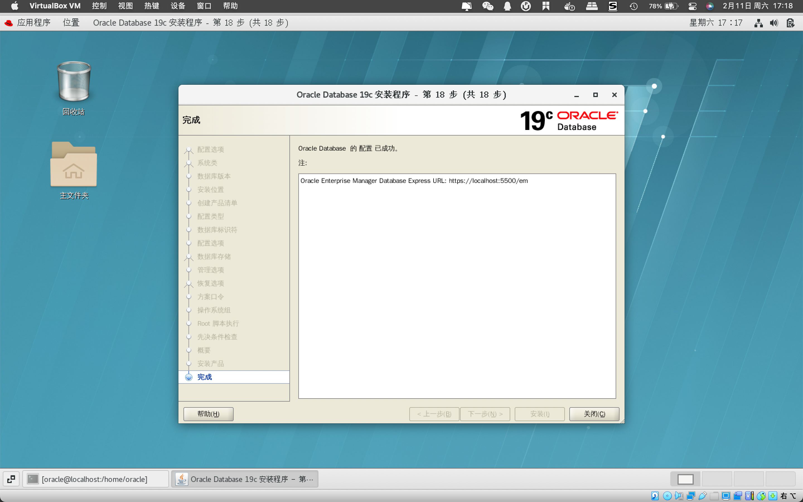Open the 热键 menu in VirtualBox
Screen dimensions: 803x502
152,6
